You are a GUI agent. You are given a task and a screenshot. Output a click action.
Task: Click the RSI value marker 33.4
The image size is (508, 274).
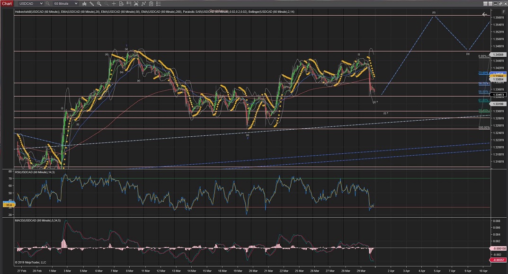click(9, 205)
